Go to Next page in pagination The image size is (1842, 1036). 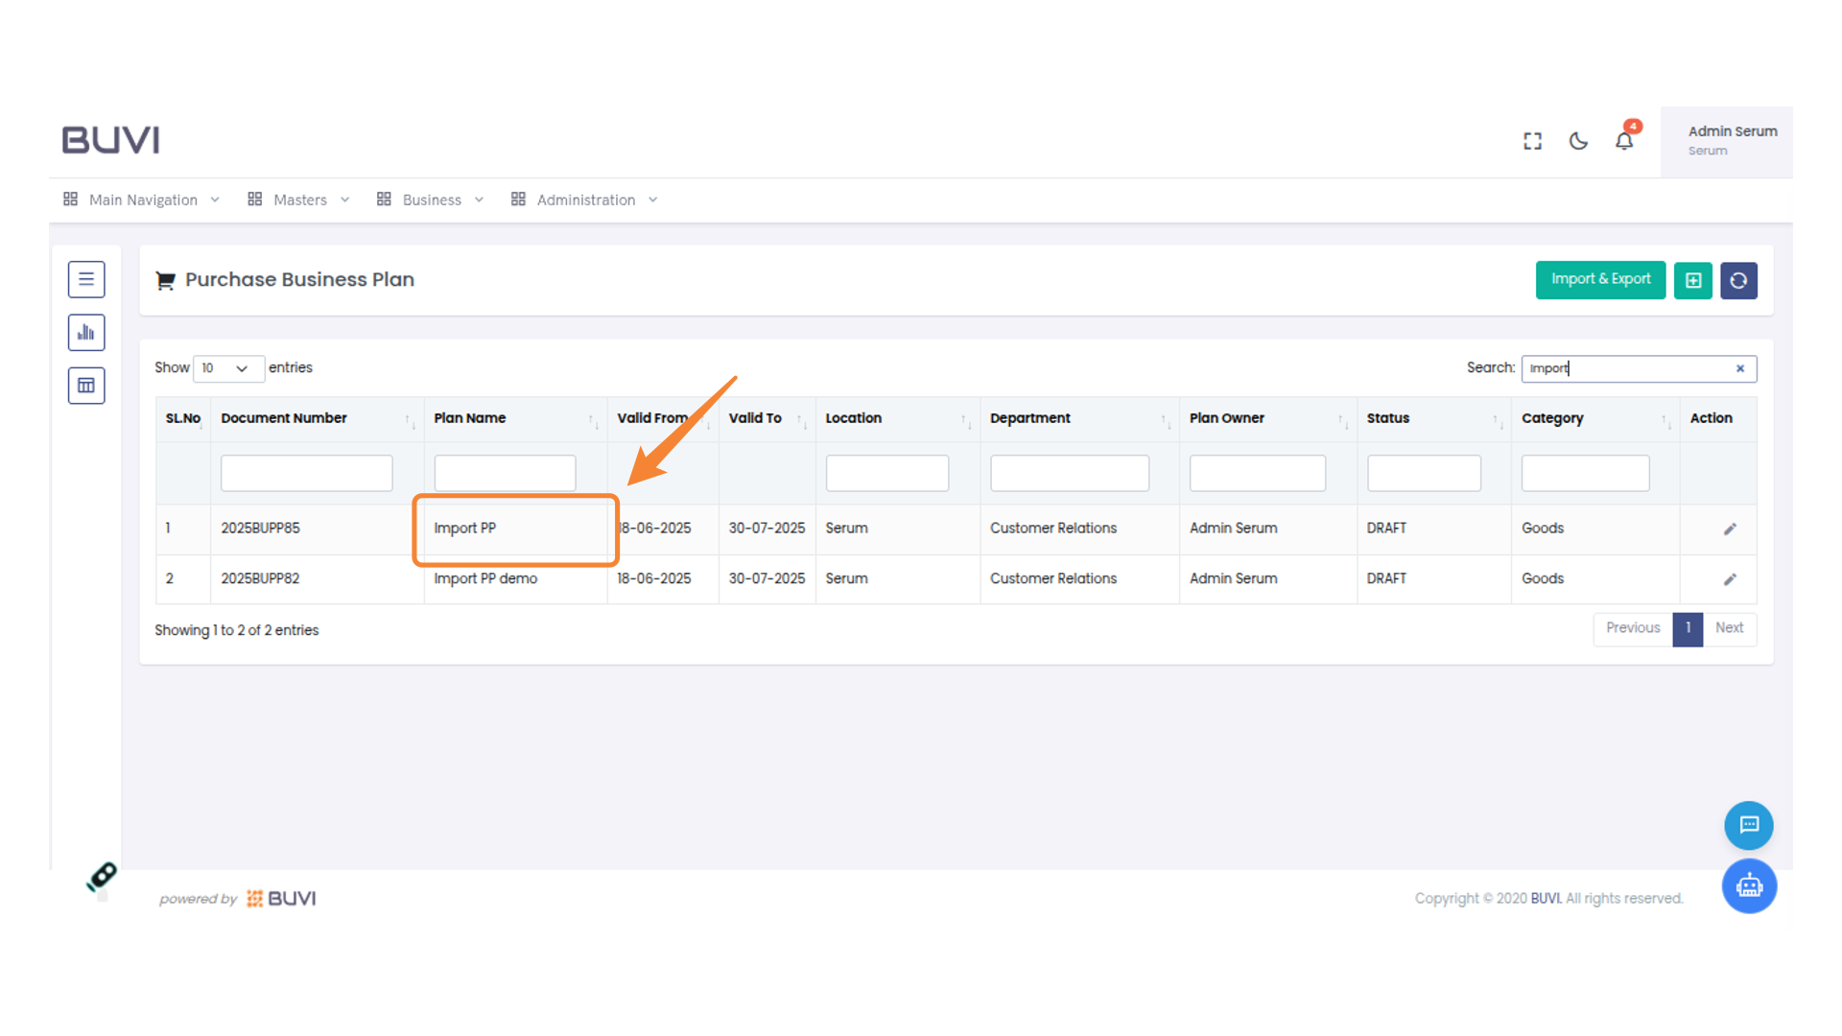tap(1729, 628)
